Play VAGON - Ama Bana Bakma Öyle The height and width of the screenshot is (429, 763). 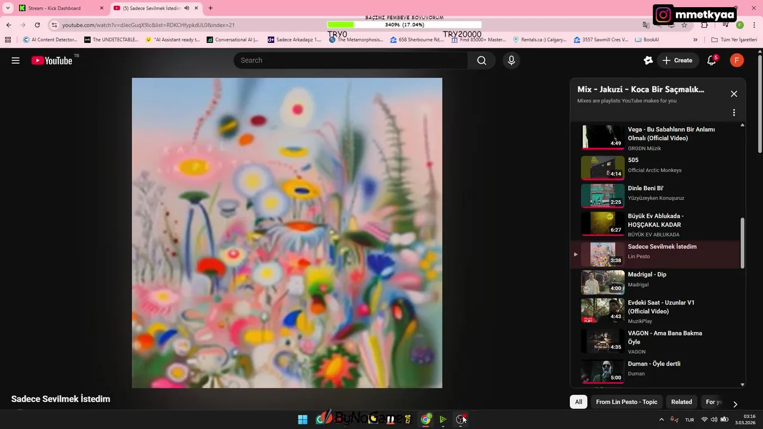click(656, 341)
